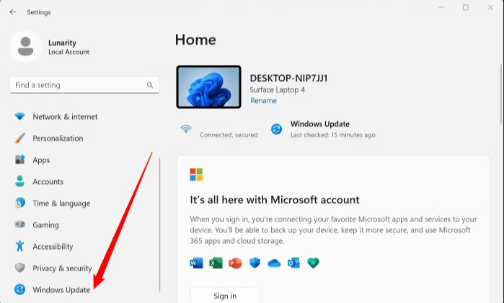
Task: Click the desktop wallpaper thumbnail
Action: click(208, 87)
